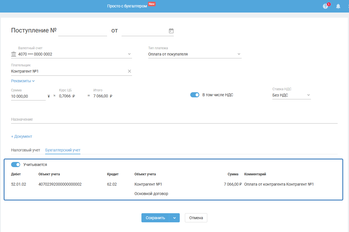This screenshot has height=232, width=349.
Task: Disable the Учитывается switch
Action: tap(16, 165)
